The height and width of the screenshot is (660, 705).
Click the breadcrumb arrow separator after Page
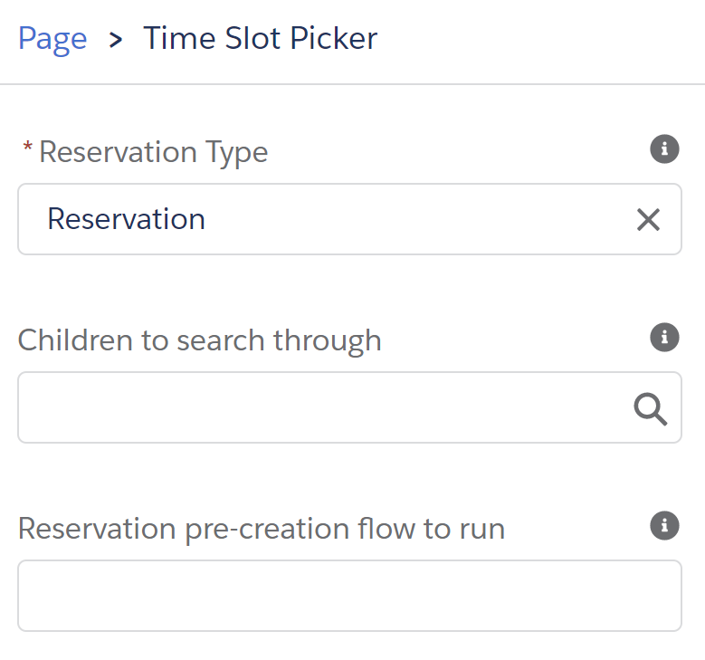tap(115, 40)
